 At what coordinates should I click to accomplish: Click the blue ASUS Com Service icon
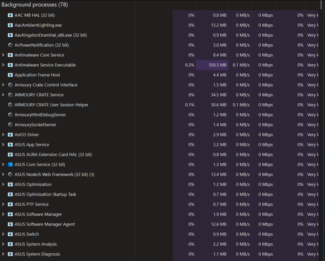(10, 165)
